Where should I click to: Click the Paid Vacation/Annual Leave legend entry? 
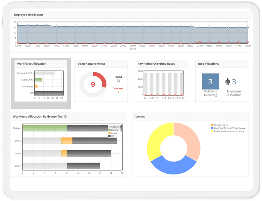(x=227, y=131)
